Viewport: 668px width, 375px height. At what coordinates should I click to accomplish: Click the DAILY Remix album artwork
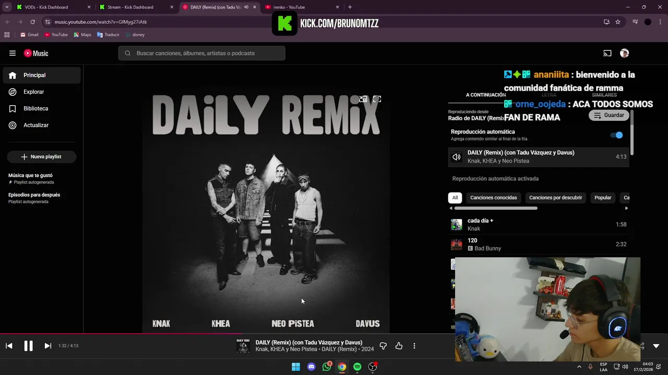(266, 209)
